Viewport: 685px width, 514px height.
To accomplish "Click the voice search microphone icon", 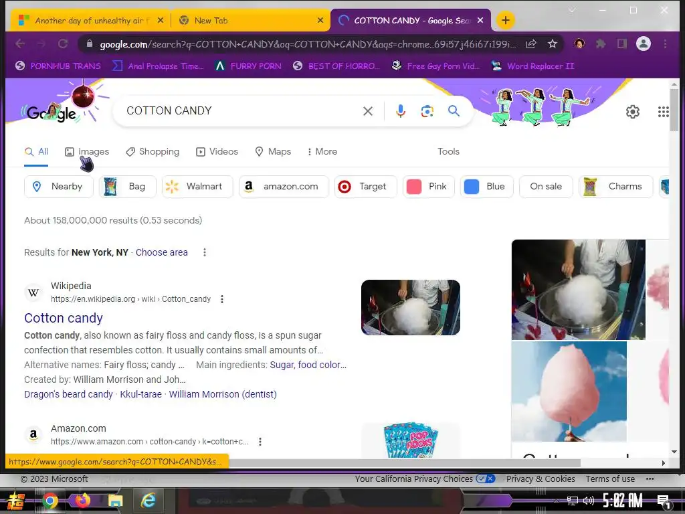I will pyautogui.click(x=400, y=111).
